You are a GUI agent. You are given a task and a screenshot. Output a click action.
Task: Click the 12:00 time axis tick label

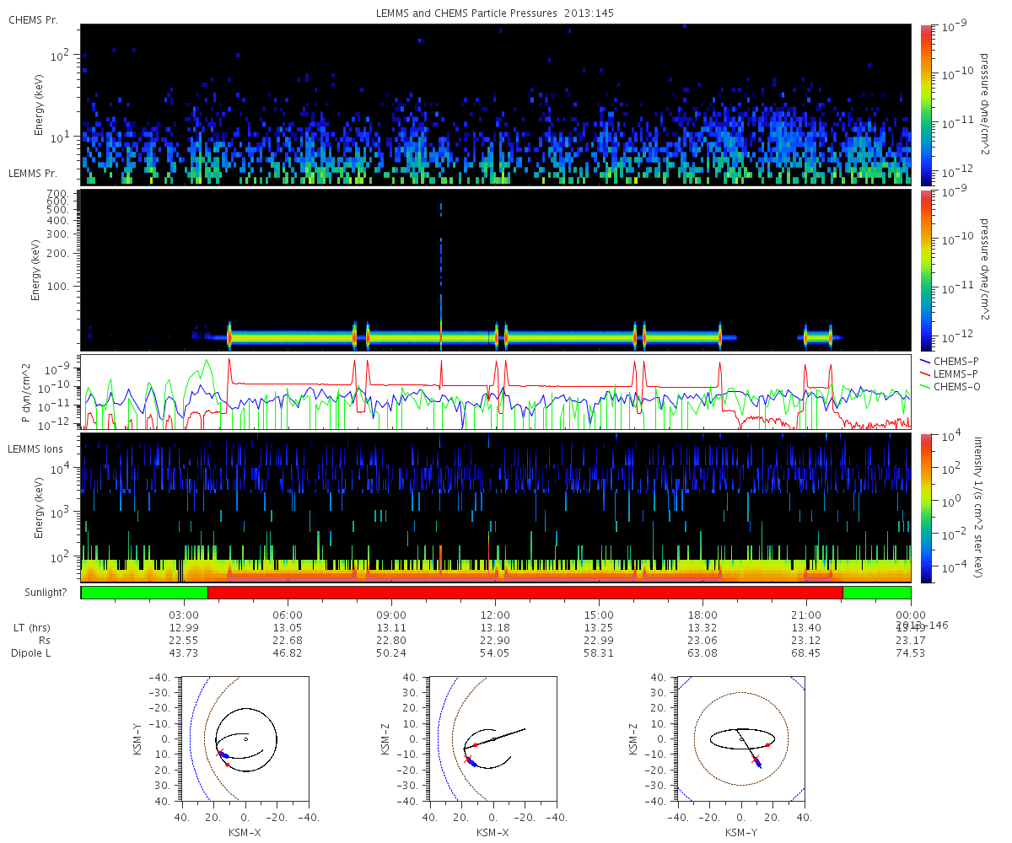(495, 615)
